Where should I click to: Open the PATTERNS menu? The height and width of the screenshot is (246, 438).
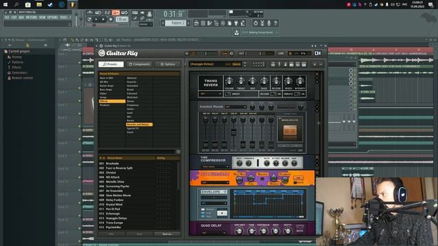pyautogui.click(x=31, y=17)
